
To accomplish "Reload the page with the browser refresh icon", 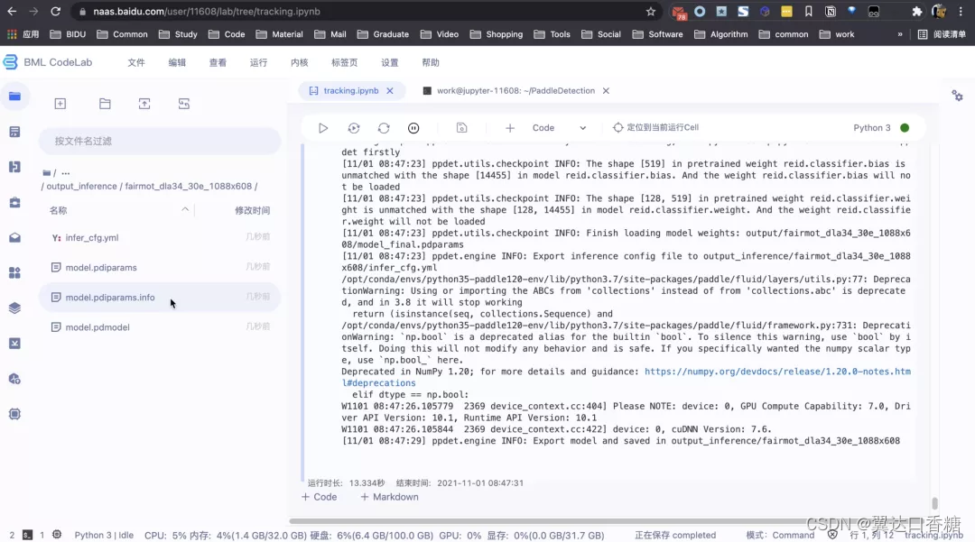I will point(57,13).
